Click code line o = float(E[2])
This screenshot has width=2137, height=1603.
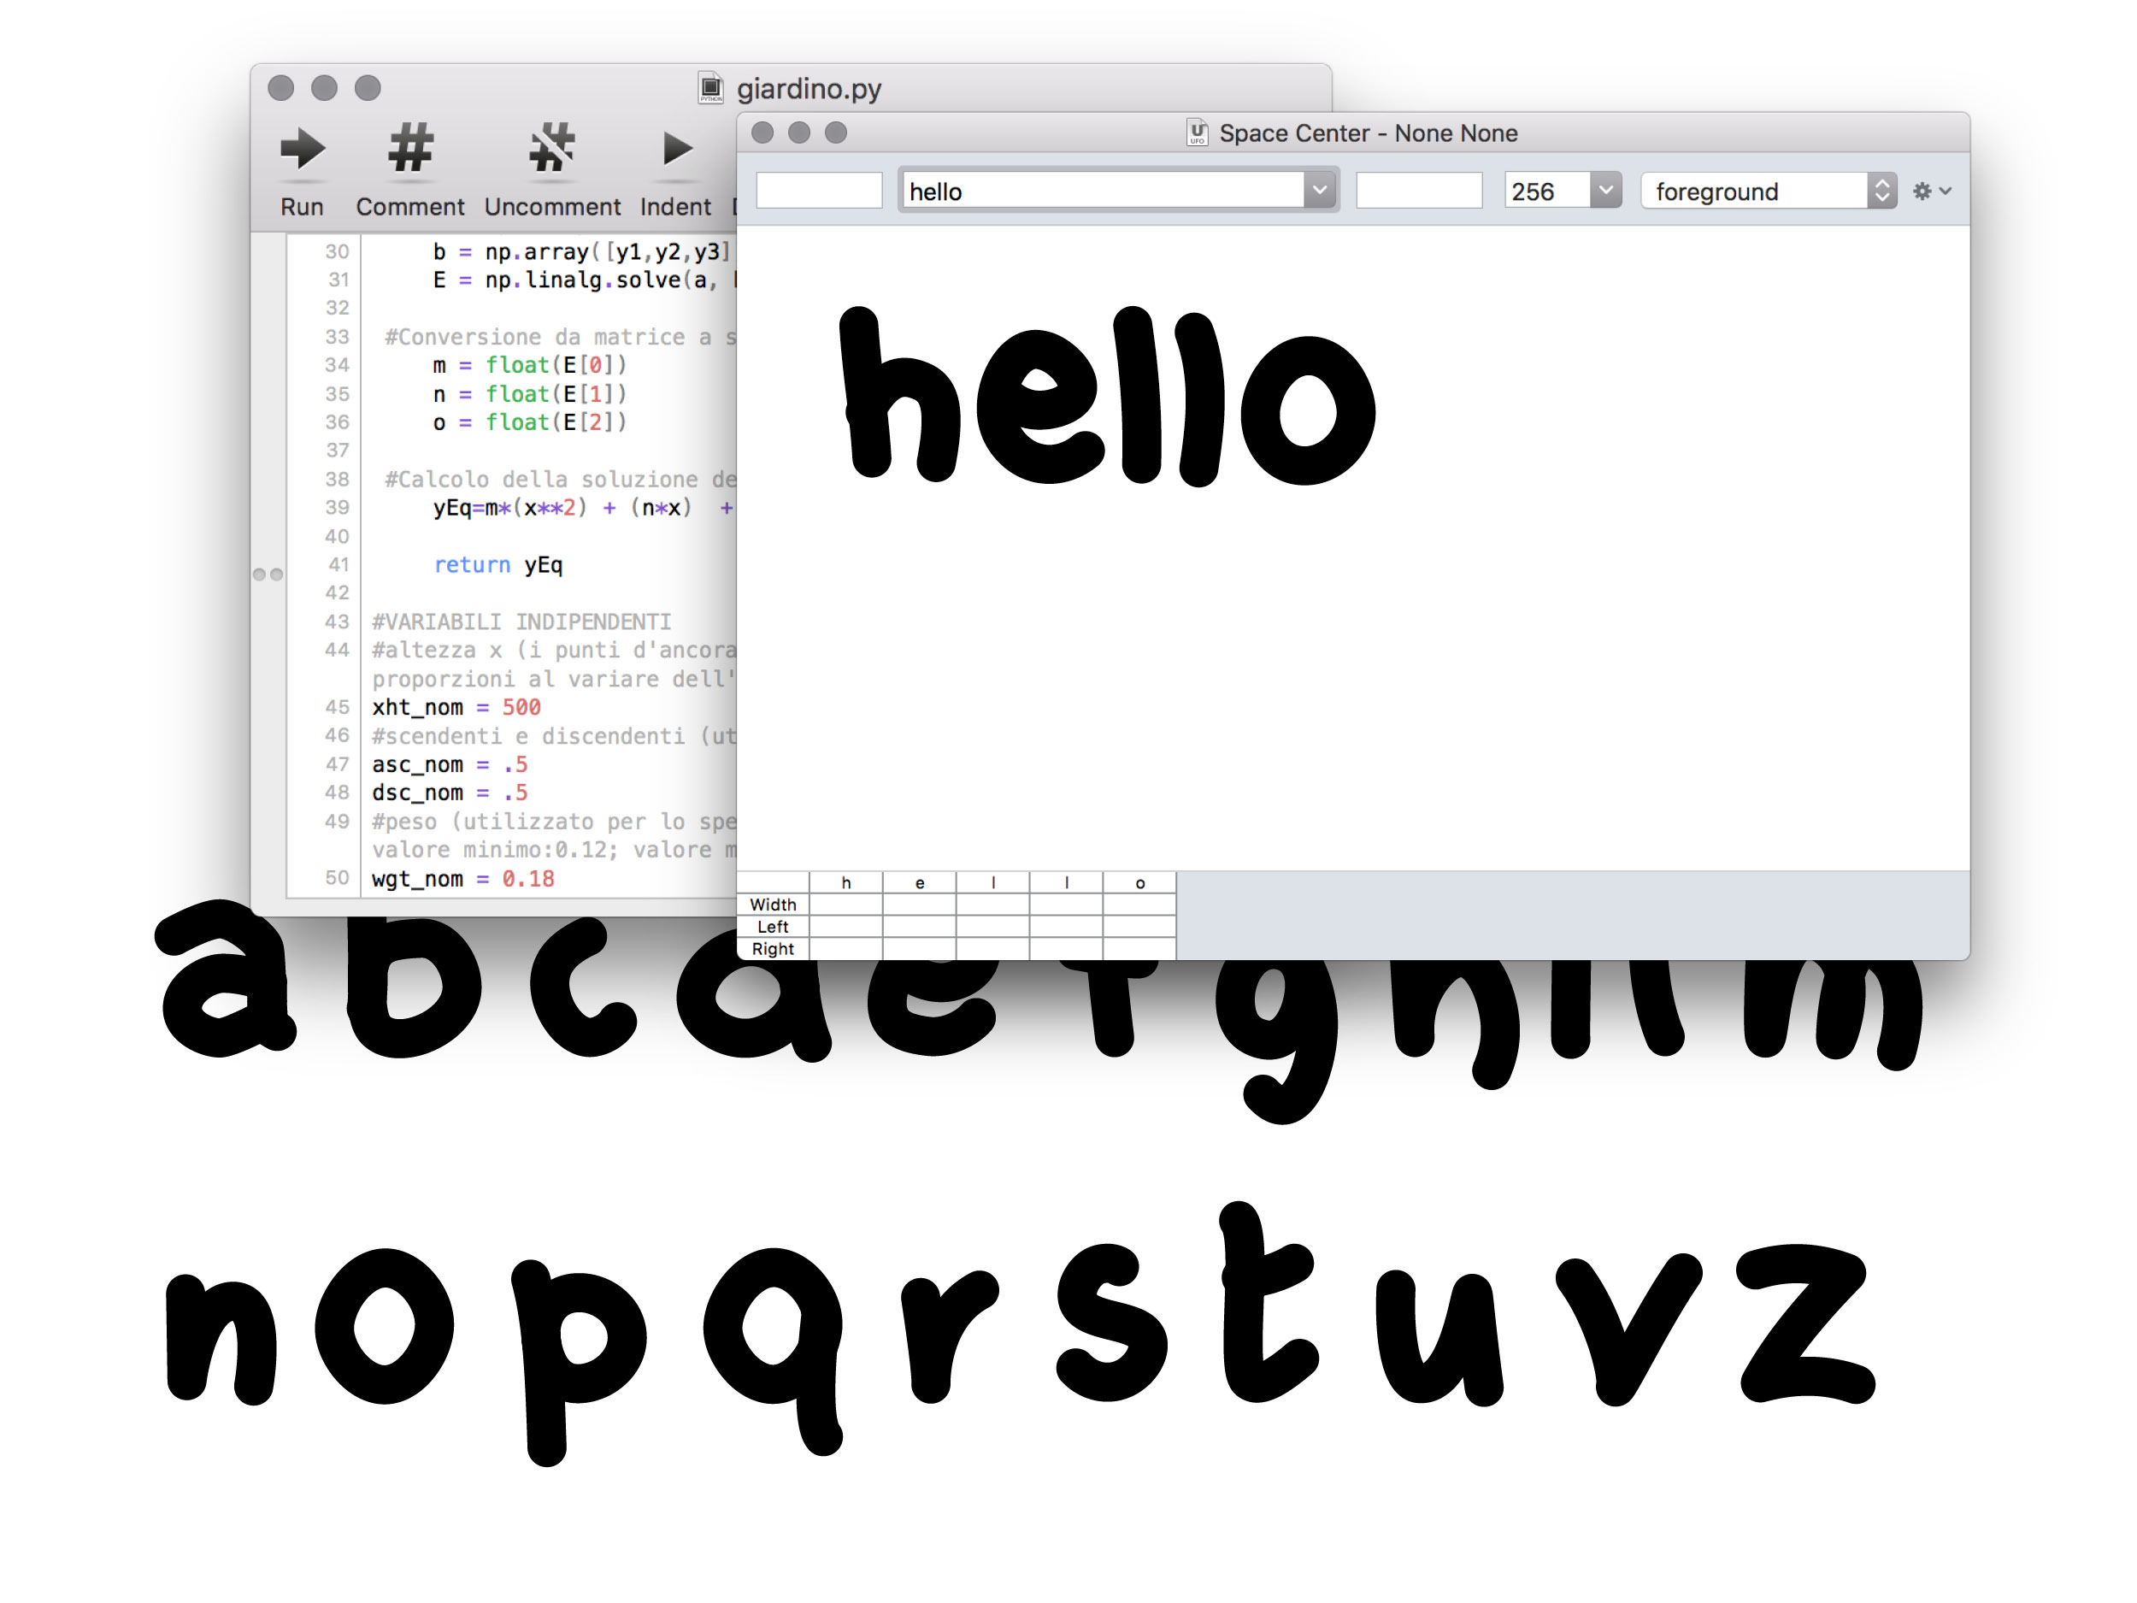click(530, 422)
